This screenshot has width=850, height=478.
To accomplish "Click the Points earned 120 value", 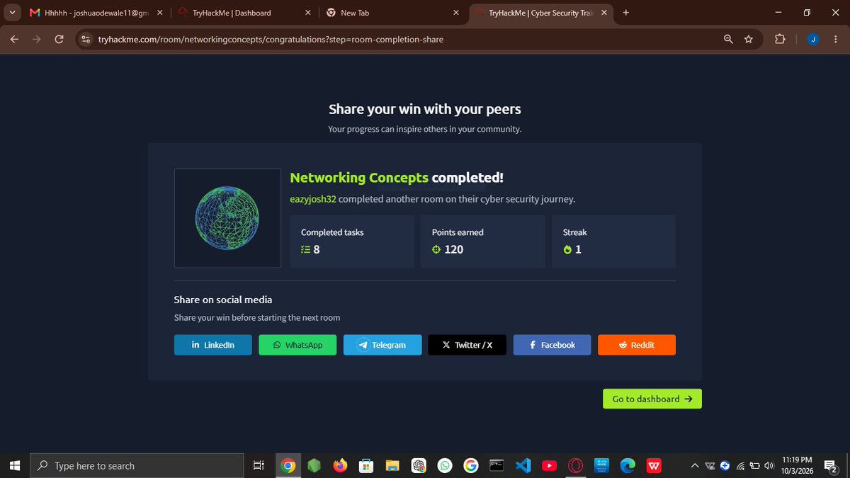I will [454, 249].
